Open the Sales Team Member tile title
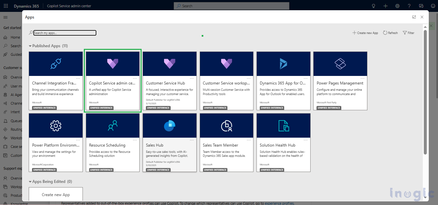 [x=220, y=145]
